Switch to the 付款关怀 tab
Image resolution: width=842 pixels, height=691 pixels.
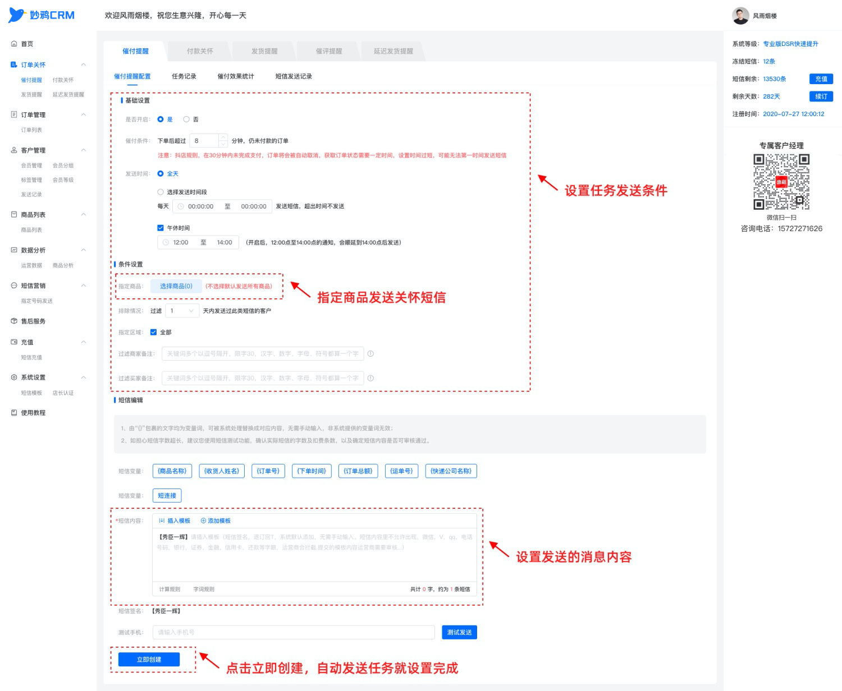click(200, 51)
